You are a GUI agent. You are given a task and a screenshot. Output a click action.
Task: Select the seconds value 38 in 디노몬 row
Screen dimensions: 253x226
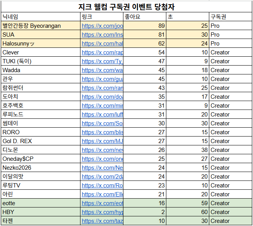coord(188,150)
